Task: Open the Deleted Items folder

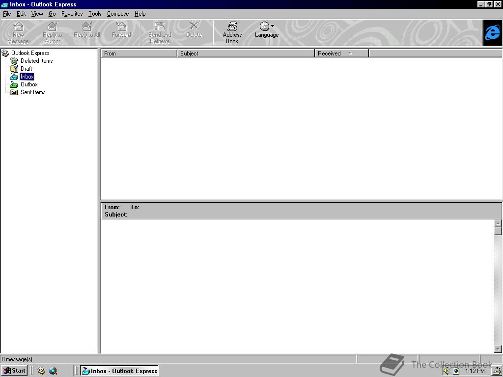Action: pos(36,60)
